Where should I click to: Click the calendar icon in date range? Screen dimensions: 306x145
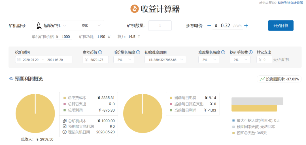19,60
